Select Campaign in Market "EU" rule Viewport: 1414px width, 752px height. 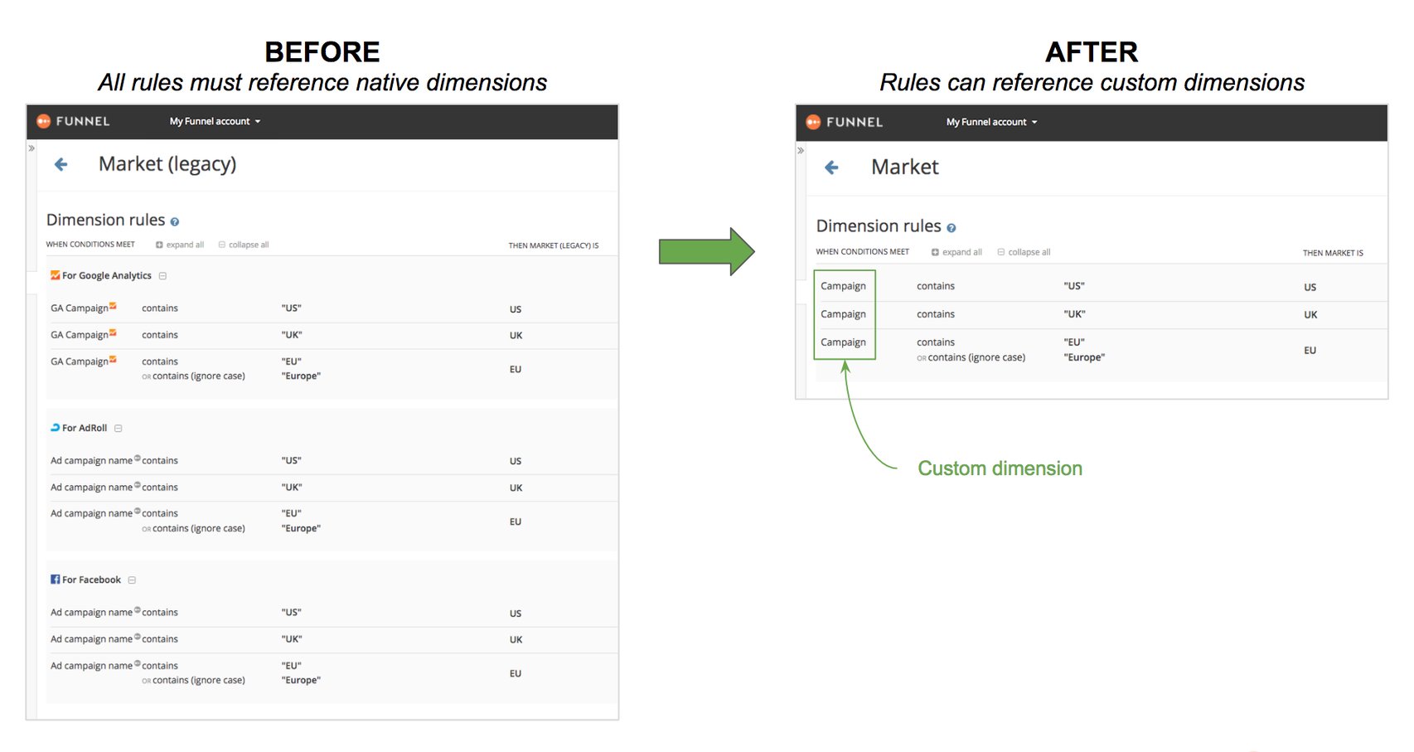click(x=843, y=342)
